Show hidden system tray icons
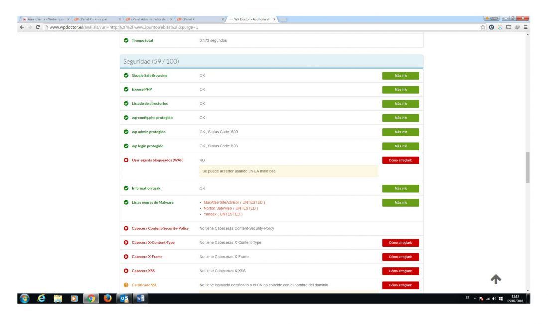This screenshot has height=324, width=548. 475,299
